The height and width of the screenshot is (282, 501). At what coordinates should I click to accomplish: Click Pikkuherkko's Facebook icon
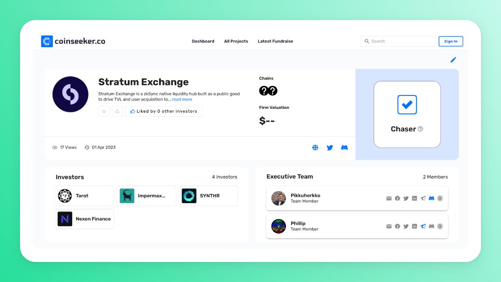tap(397, 199)
